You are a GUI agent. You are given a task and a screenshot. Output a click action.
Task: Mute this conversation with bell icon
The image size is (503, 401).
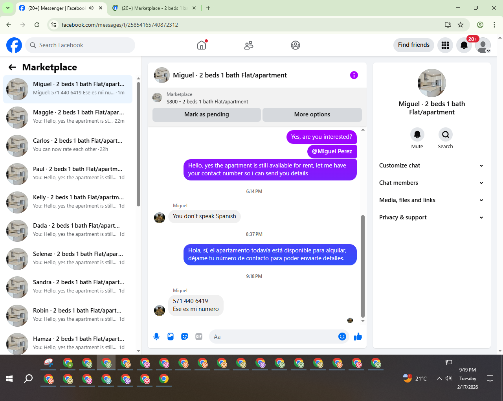point(417,134)
